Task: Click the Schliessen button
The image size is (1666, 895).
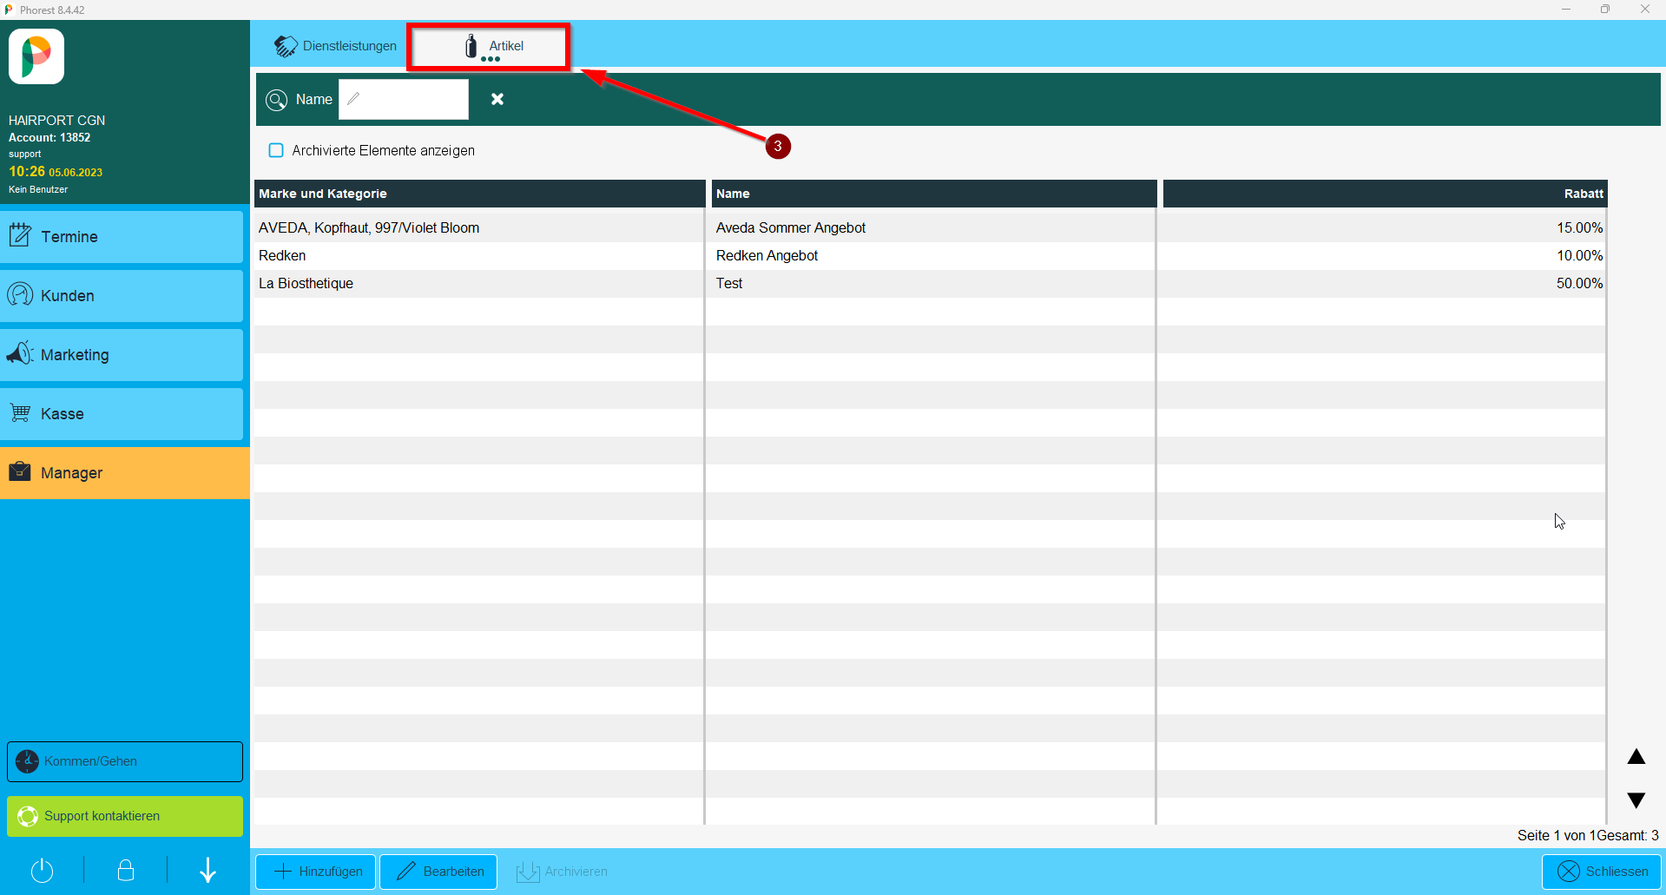Action: coord(1602,872)
